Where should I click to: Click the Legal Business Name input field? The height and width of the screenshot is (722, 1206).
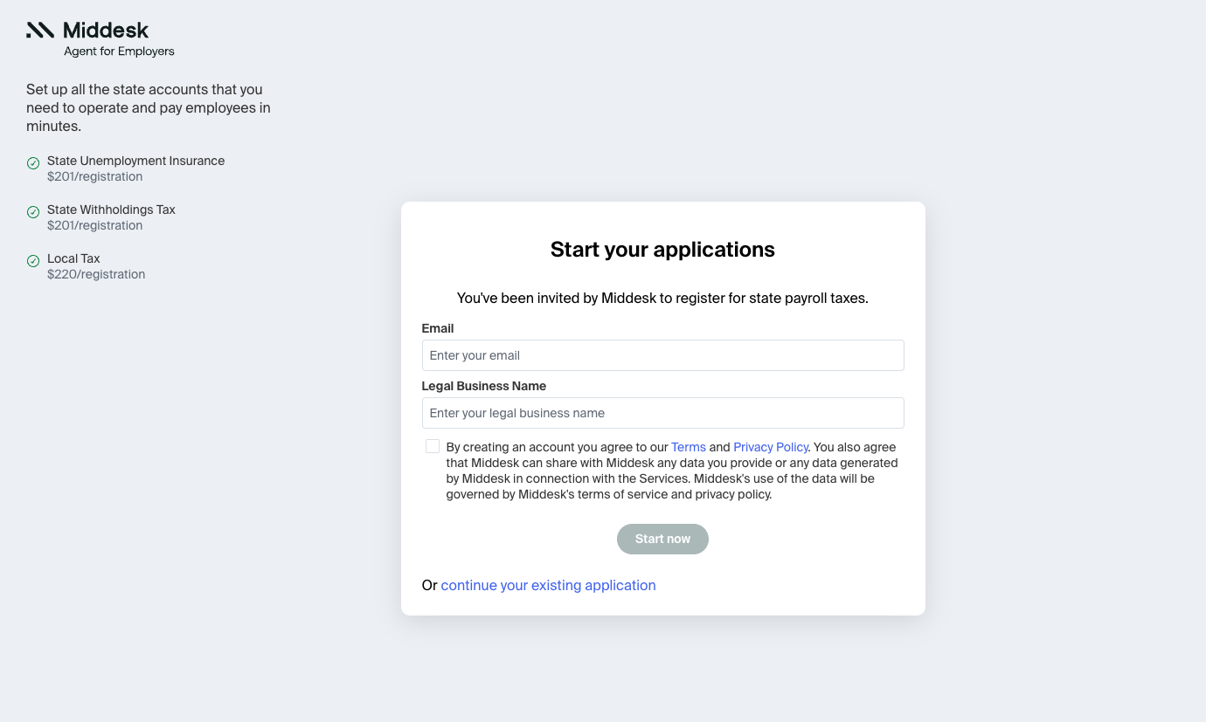pos(662,412)
